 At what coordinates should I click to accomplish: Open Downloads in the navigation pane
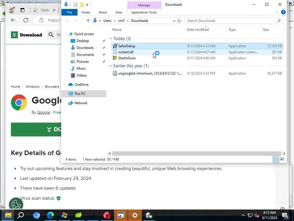pyautogui.click(x=85, y=48)
